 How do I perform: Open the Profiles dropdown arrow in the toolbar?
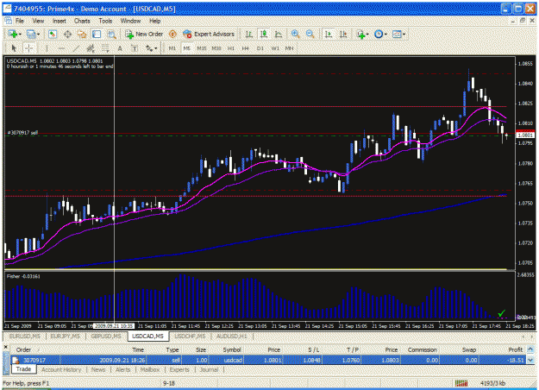click(38, 34)
